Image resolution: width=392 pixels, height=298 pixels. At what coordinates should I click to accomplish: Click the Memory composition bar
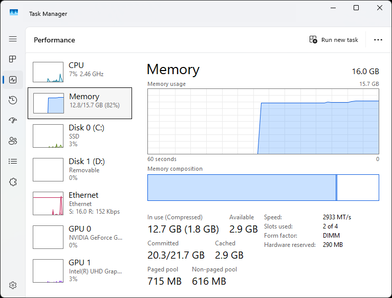click(263, 188)
